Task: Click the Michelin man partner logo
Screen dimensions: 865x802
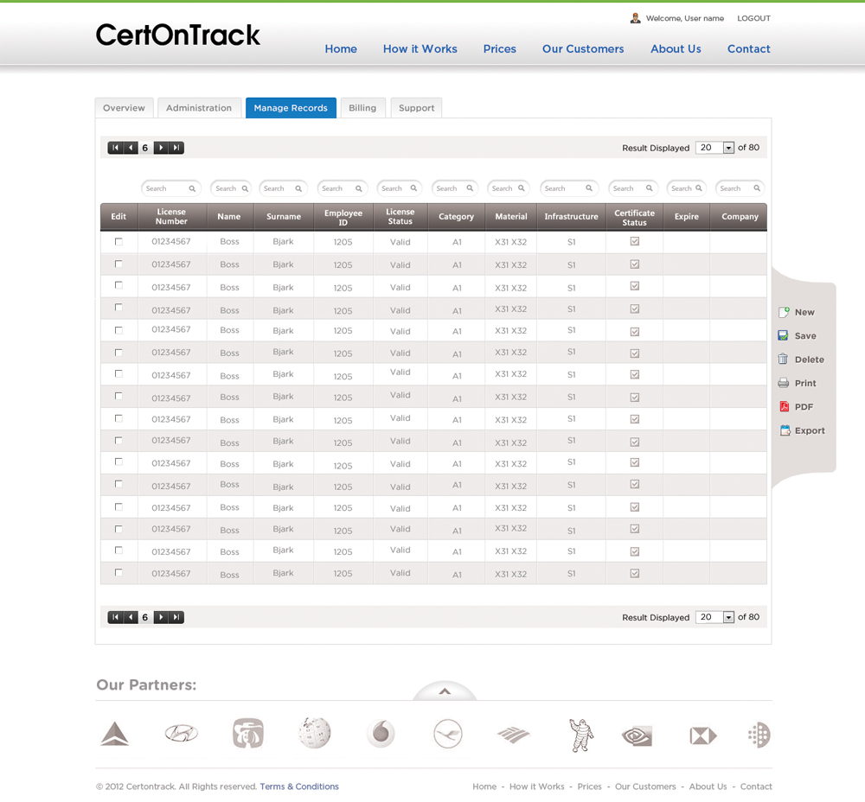Action: (x=581, y=735)
